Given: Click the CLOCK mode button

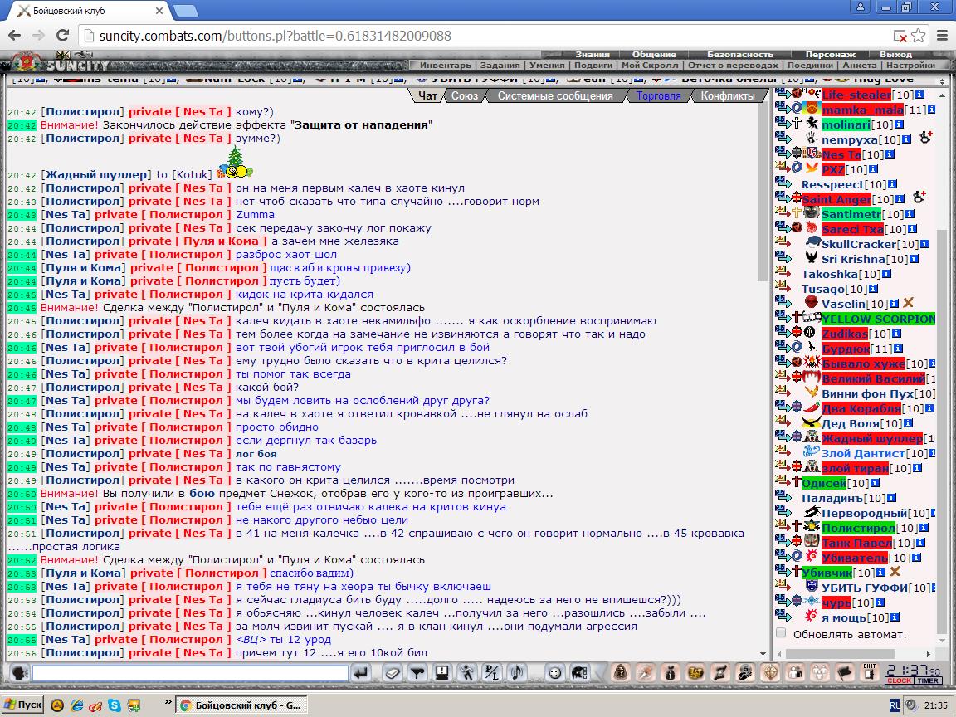Looking at the screenshot, I should (x=900, y=680).
